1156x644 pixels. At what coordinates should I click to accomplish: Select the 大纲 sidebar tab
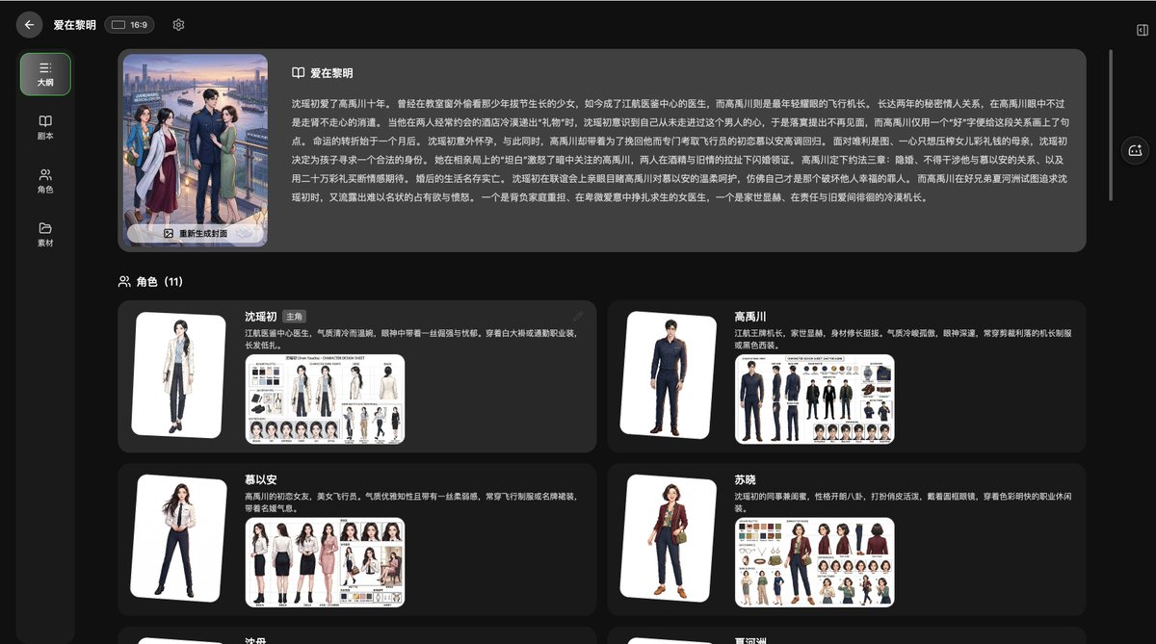click(45, 74)
